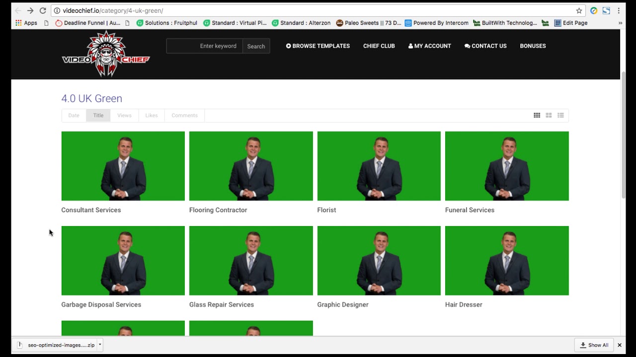Open the Chief Club menu item

coord(379,46)
